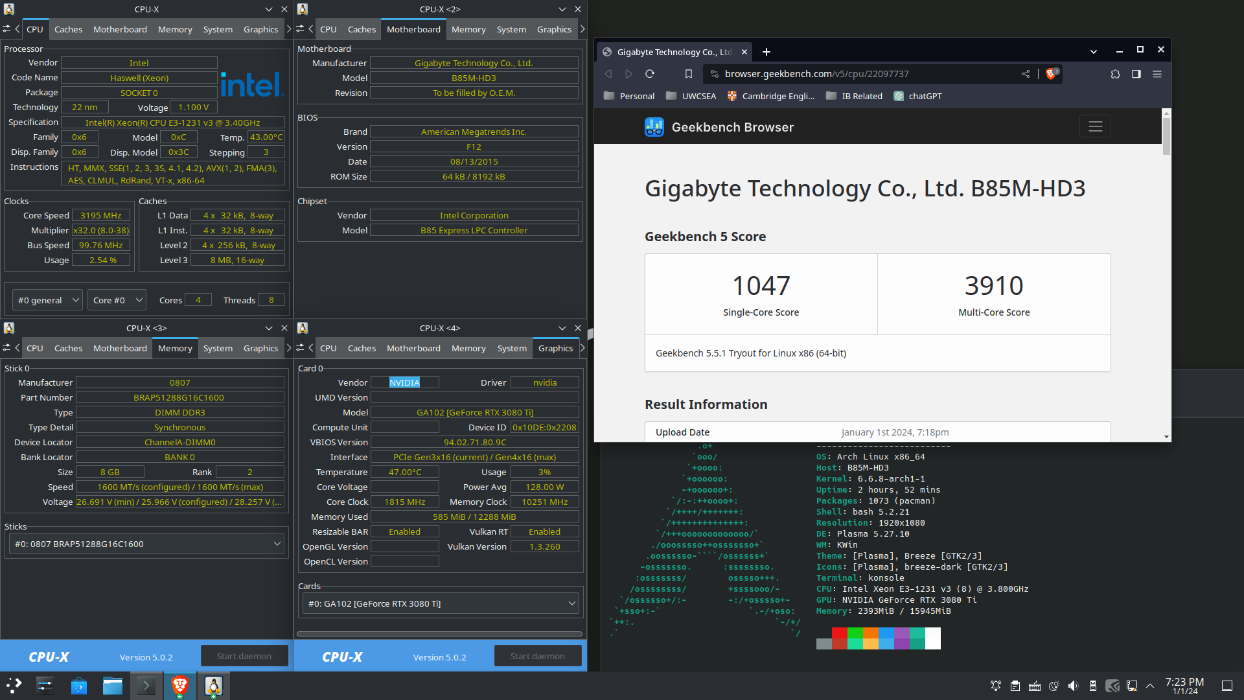Click the red color block in neofetch output
This screenshot has width=1244, height=700.
point(839,633)
